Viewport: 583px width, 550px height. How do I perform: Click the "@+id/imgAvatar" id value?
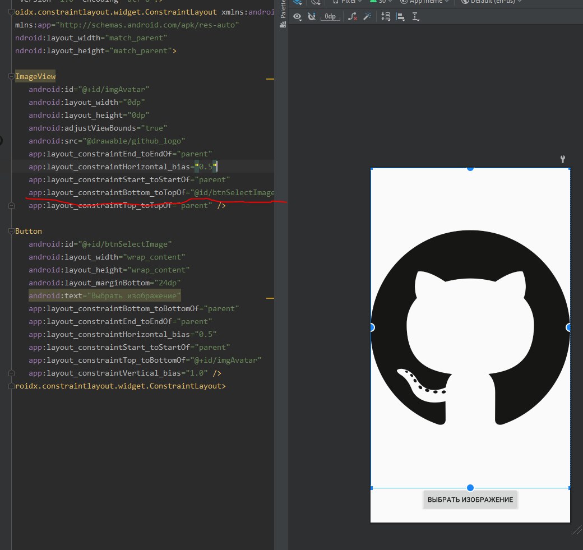[x=114, y=89]
